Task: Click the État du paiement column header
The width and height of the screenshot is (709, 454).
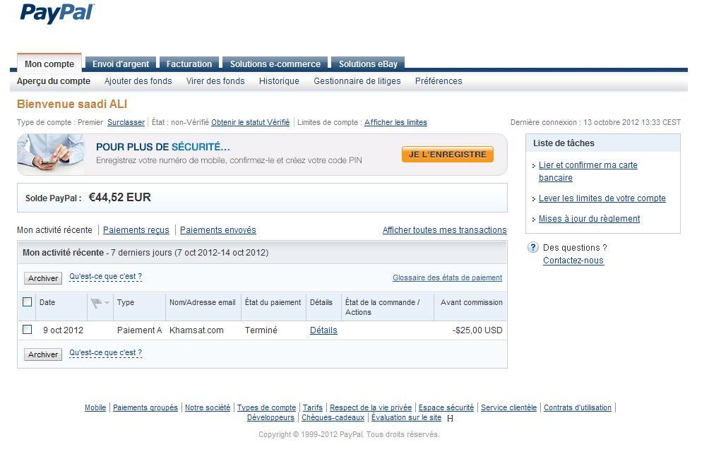Action: [x=273, y=302]
